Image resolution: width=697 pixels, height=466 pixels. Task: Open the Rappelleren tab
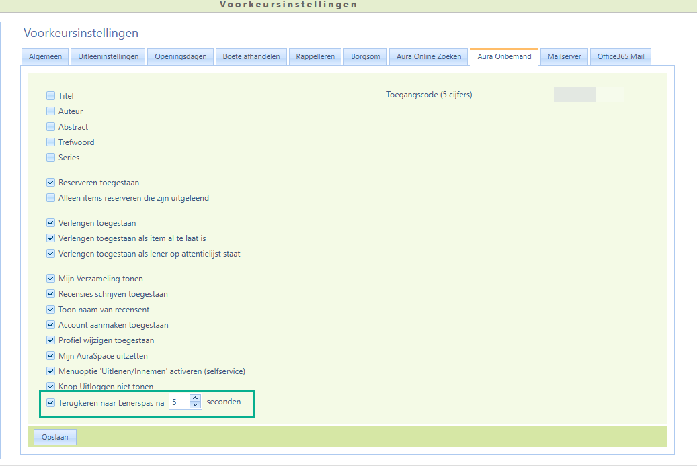315,57
